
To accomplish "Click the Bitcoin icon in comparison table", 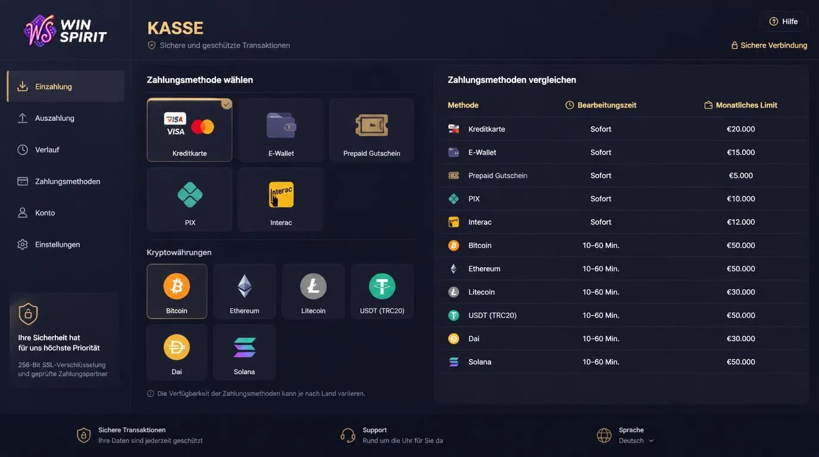I will [x=454, y=245].
